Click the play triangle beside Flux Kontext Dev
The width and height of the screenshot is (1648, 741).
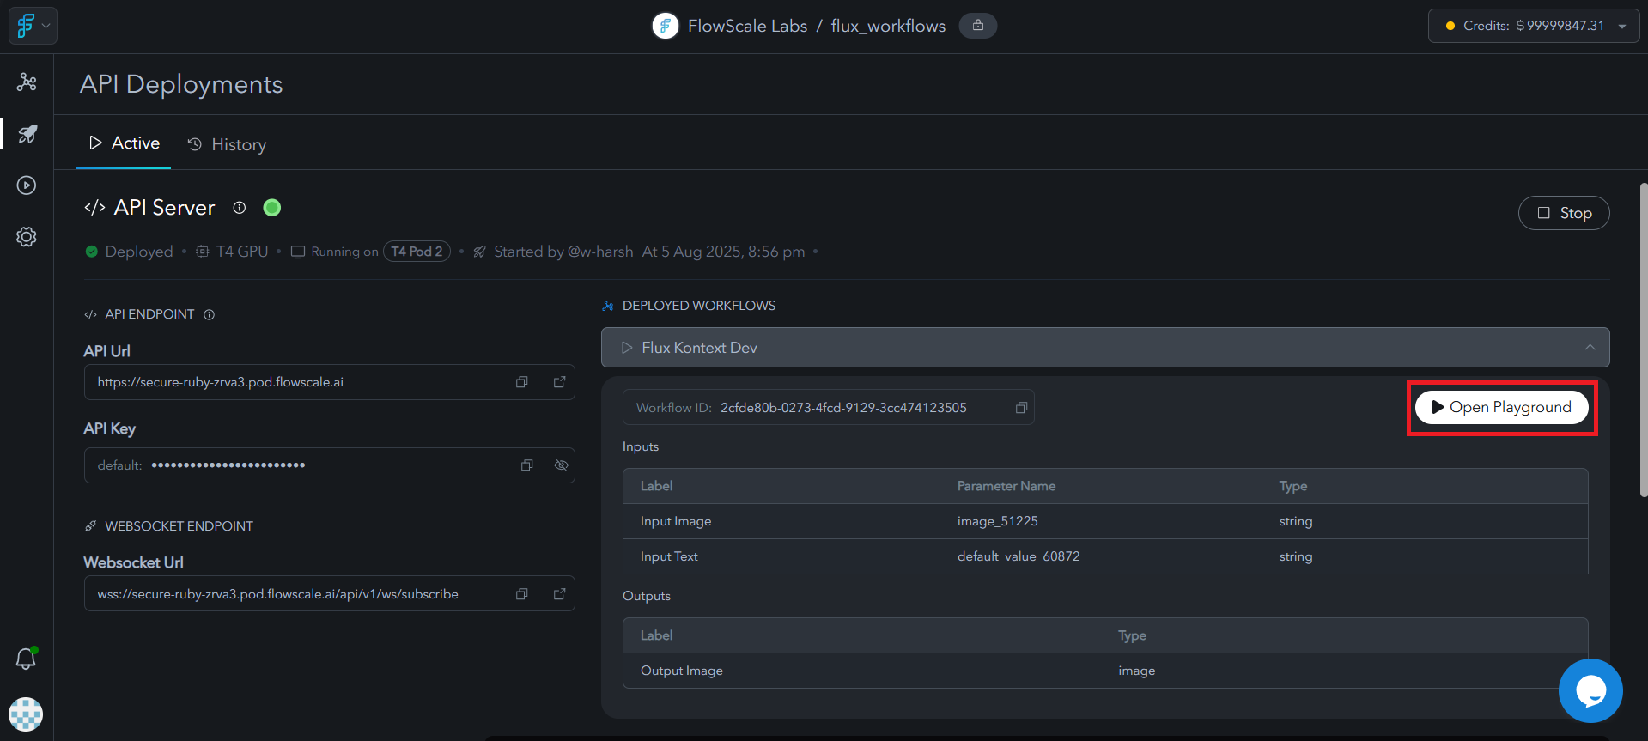[x=627, y=348]
